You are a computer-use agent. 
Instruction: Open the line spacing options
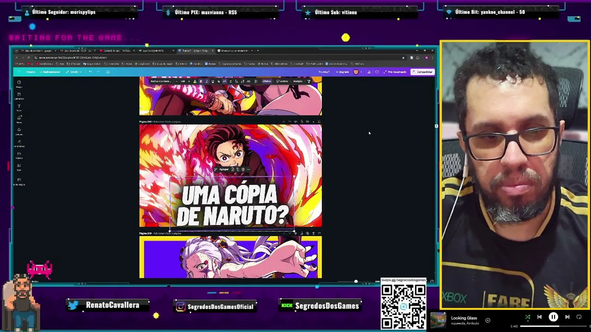[242, 81]
